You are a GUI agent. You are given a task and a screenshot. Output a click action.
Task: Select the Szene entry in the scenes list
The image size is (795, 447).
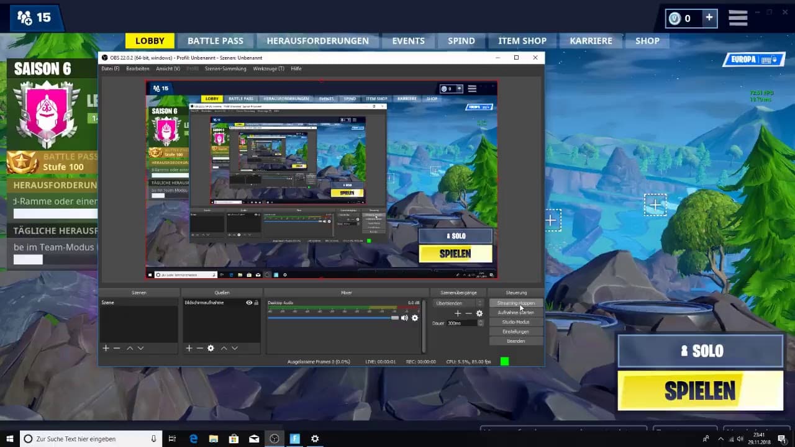(x=139, y=303)
